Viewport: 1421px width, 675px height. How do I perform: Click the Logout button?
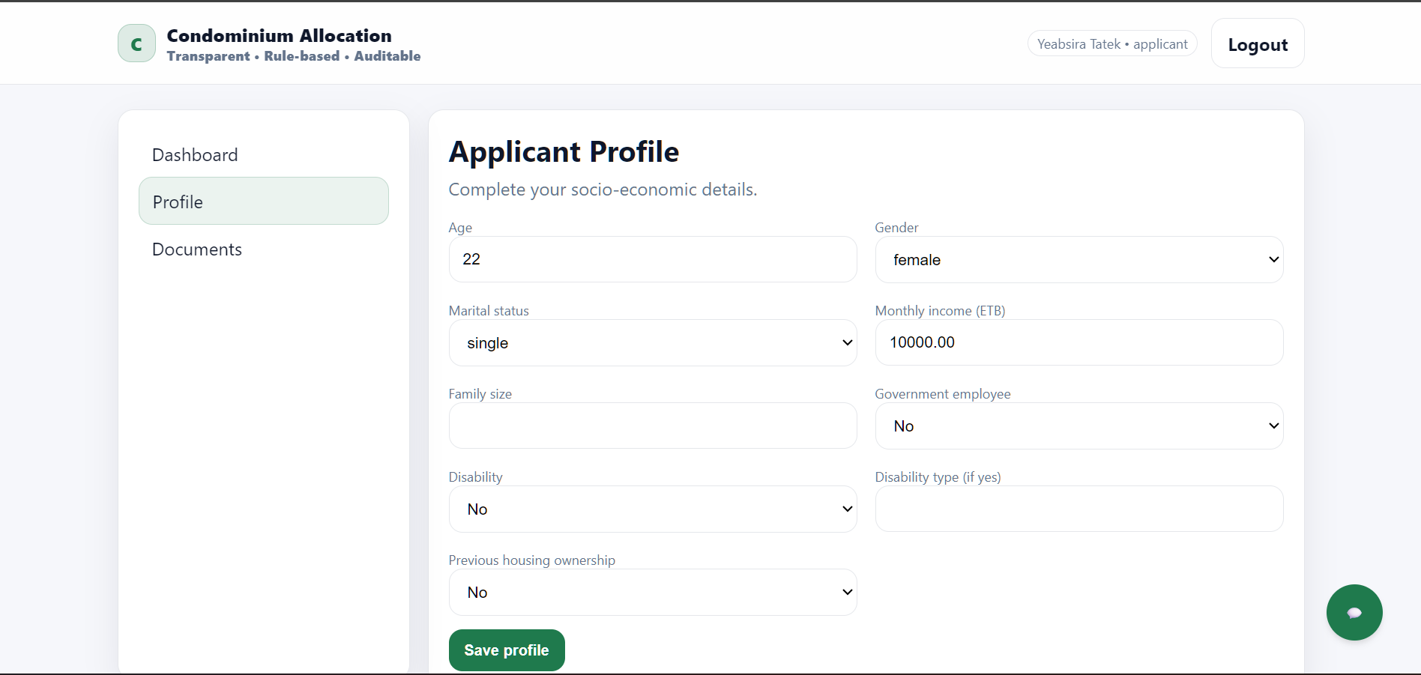tap(1257, 43)
